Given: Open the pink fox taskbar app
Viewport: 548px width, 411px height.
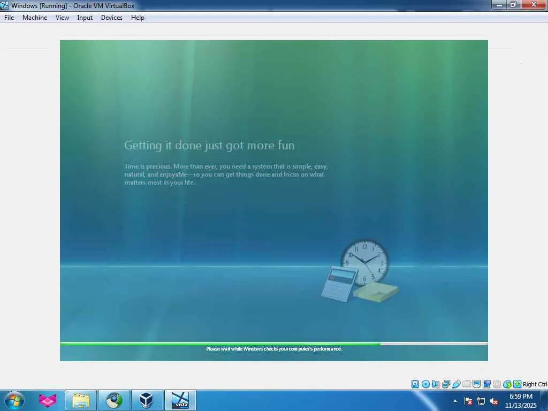Looking at the screenshot, I should click(48, 400).
